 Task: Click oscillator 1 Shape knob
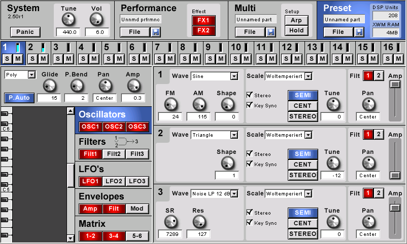228,104
